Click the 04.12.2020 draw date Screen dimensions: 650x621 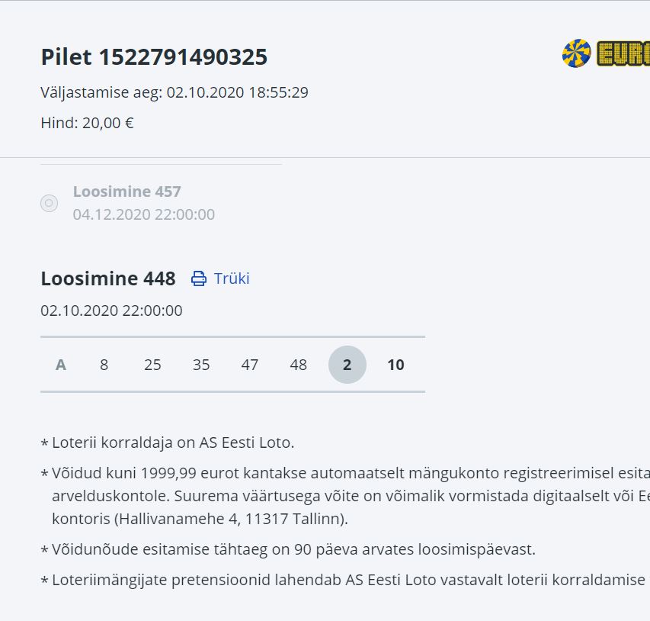[144, 214]
